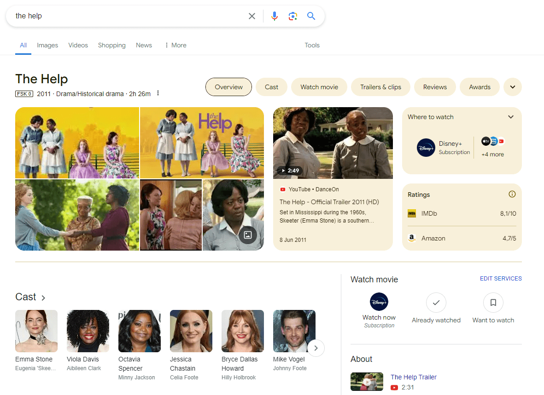544x395 pixels.
Task: Open Bryce Dallas Howard cast photo
Action: (242, 331)
